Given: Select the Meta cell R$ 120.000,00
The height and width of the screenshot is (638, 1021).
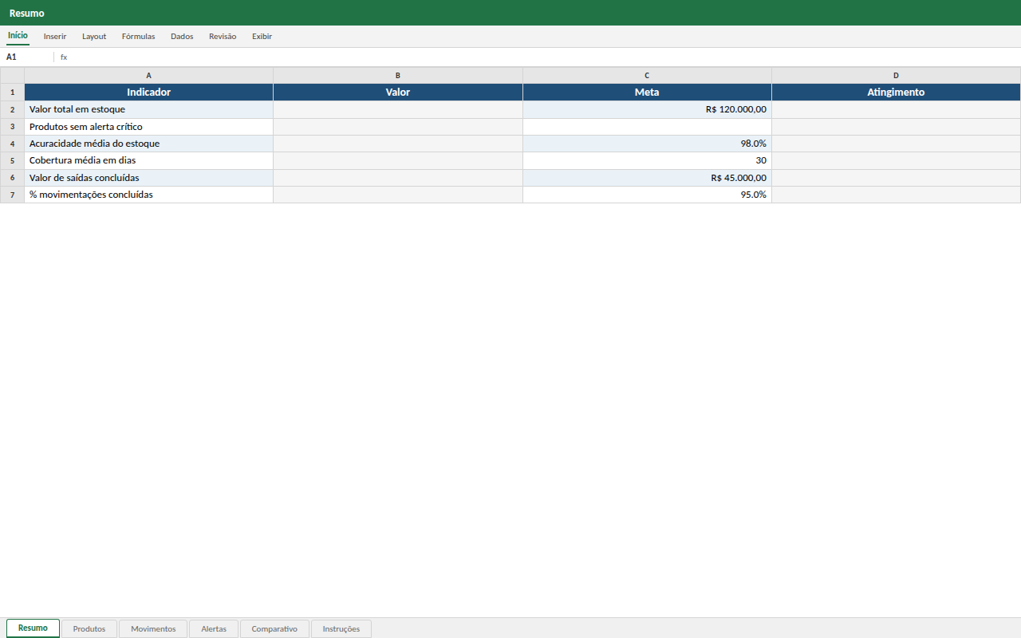Looking at the screenshot, I should [647, 110].
